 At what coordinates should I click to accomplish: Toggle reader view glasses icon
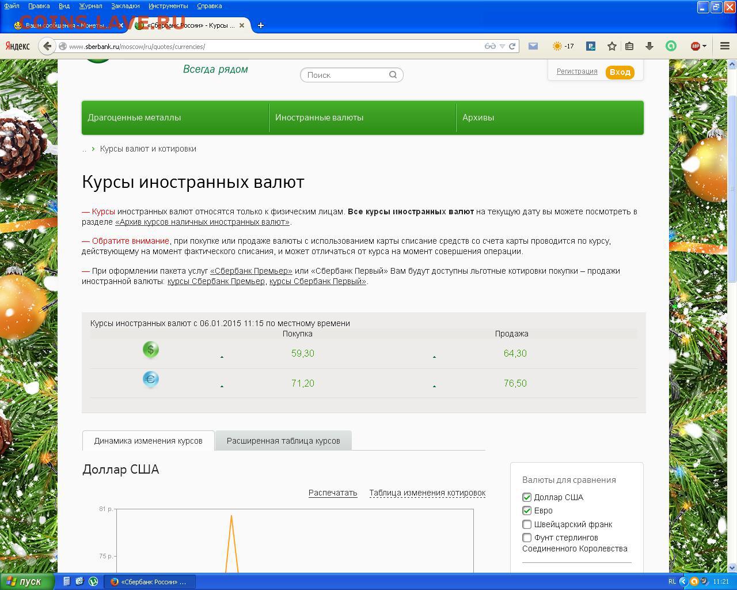pyautogui.click(x=490, y=46)
